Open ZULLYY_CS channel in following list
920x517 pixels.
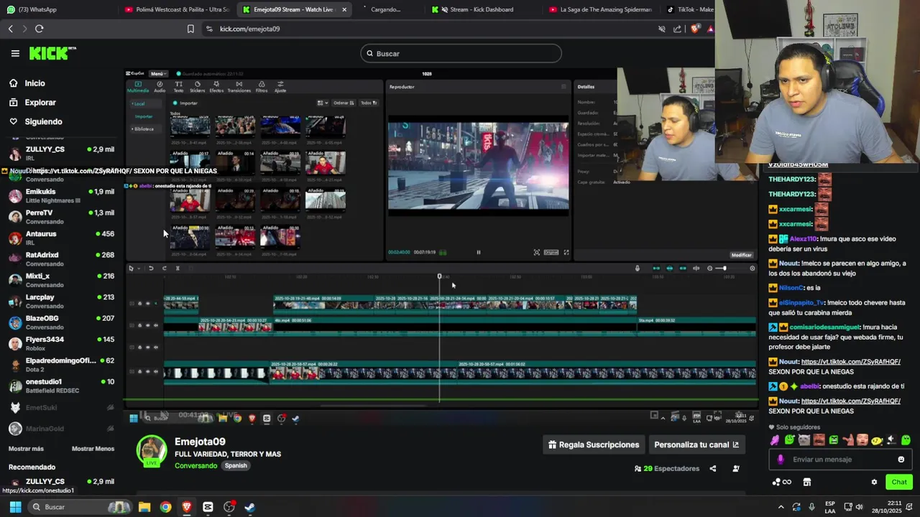61,154
